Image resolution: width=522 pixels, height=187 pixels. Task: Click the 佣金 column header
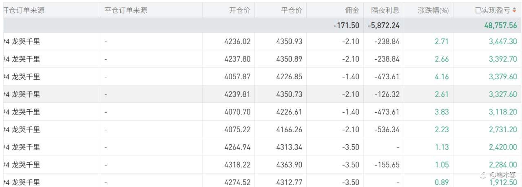point(352,11)
